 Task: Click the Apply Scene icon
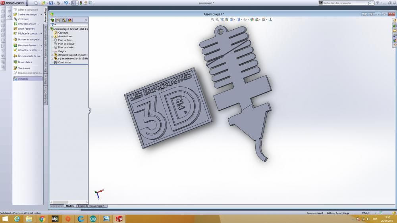pos(257,19)
